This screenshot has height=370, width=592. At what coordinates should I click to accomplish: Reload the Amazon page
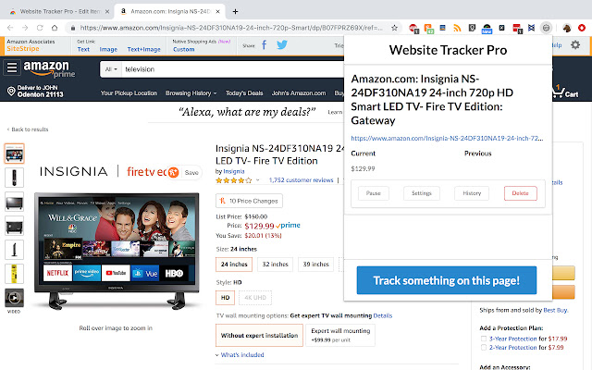[x=40, y=28]
